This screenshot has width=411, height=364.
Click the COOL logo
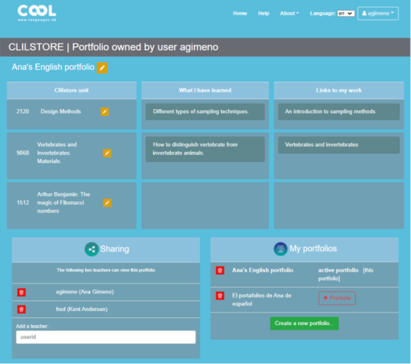point(37,13)
